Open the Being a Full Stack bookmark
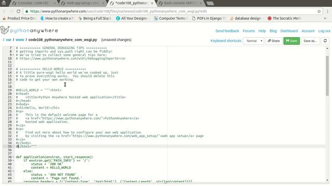 click(95, 19)
